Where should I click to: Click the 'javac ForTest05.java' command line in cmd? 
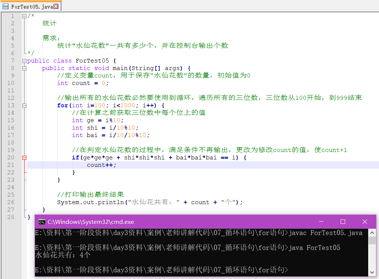(199, 233)
